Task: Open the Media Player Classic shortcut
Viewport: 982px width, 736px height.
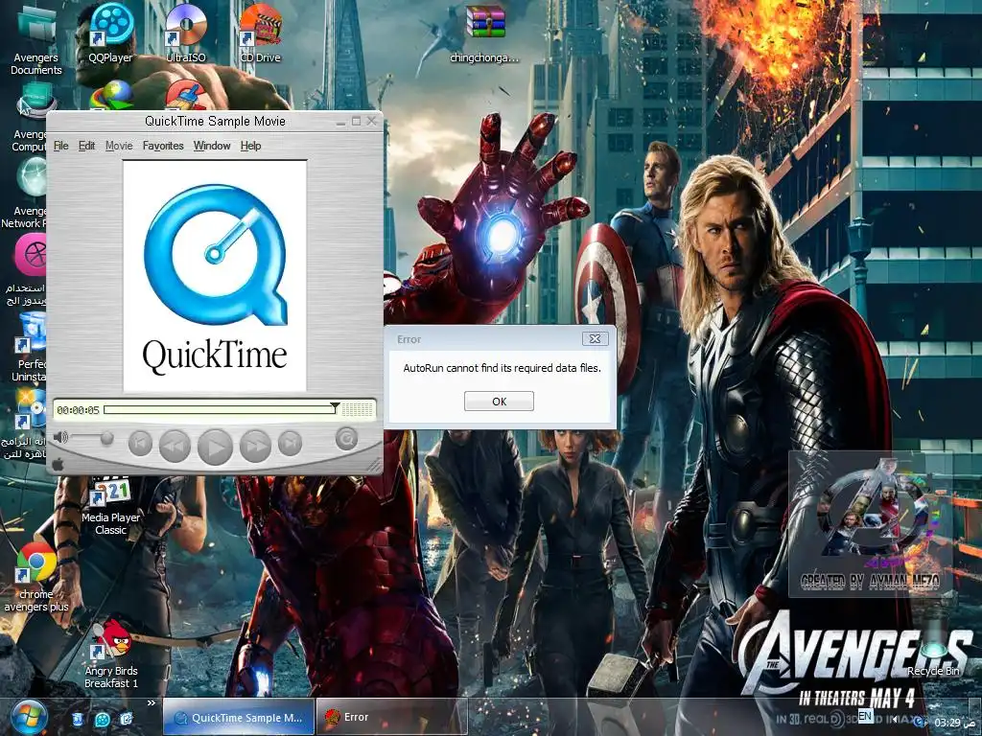Action: tap(111, 506)
